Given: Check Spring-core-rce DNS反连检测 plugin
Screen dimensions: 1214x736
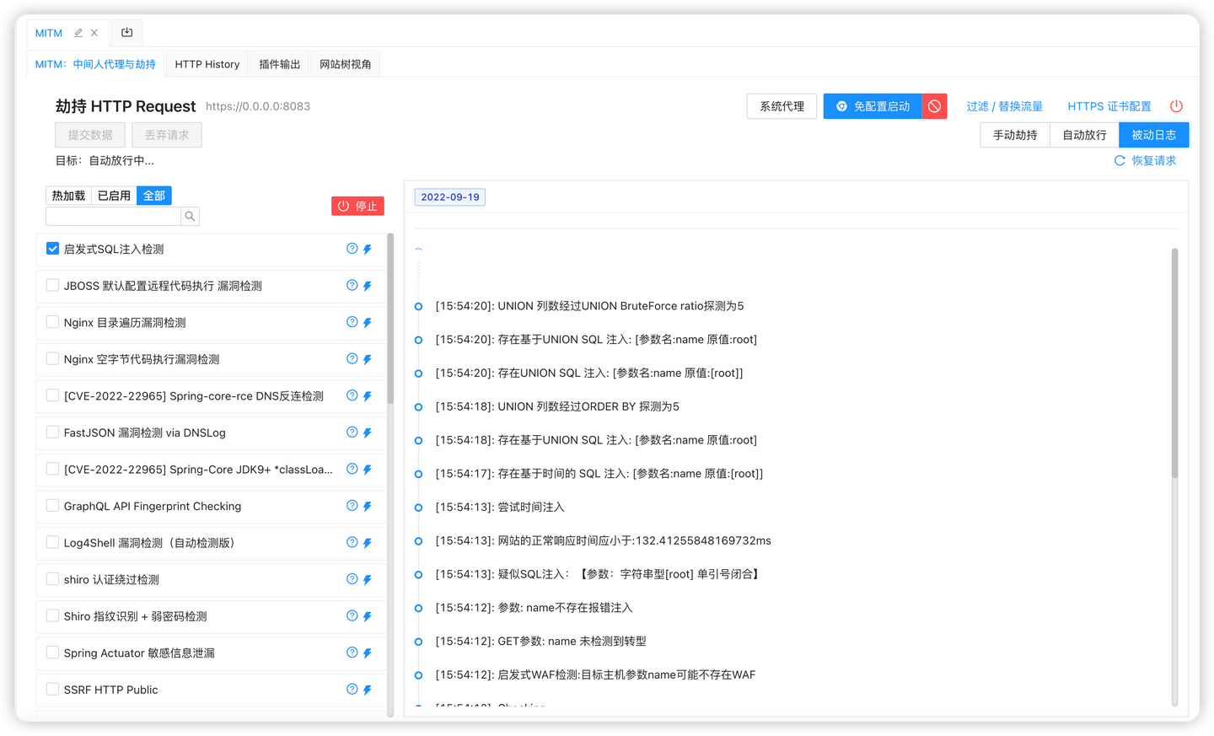Looking at the screenshot, I should click(x=52, y=395).
